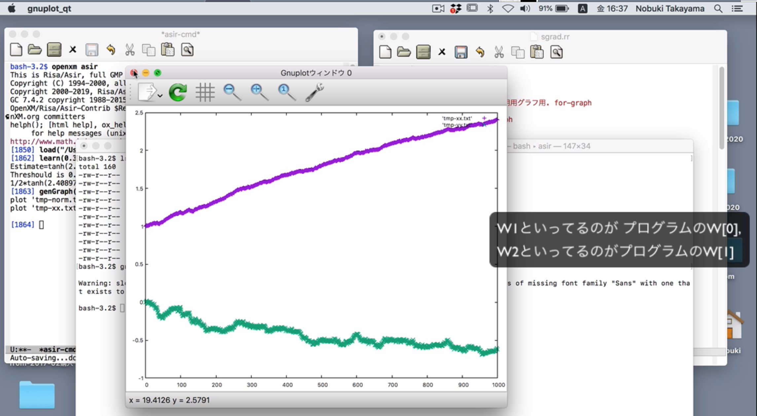This screenshot has width=757, height=416.
Task: Click New file icon in sgrad.rr window
Action: [x=385, y=52]
